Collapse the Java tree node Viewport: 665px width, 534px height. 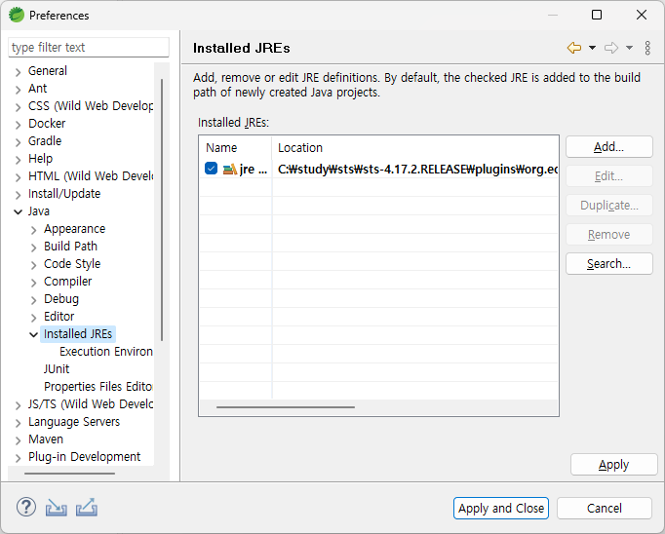18,211
